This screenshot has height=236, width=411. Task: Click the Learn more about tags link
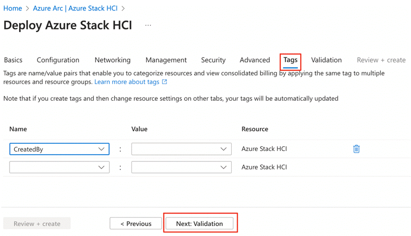(127, 82)
